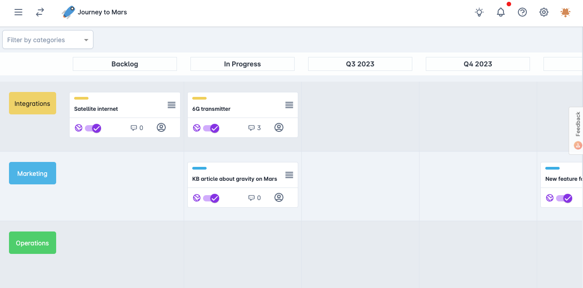Viewport: 583px width, 288px height.
Task: Open the Filter by categories dropdown
Action: pos(48,39)
